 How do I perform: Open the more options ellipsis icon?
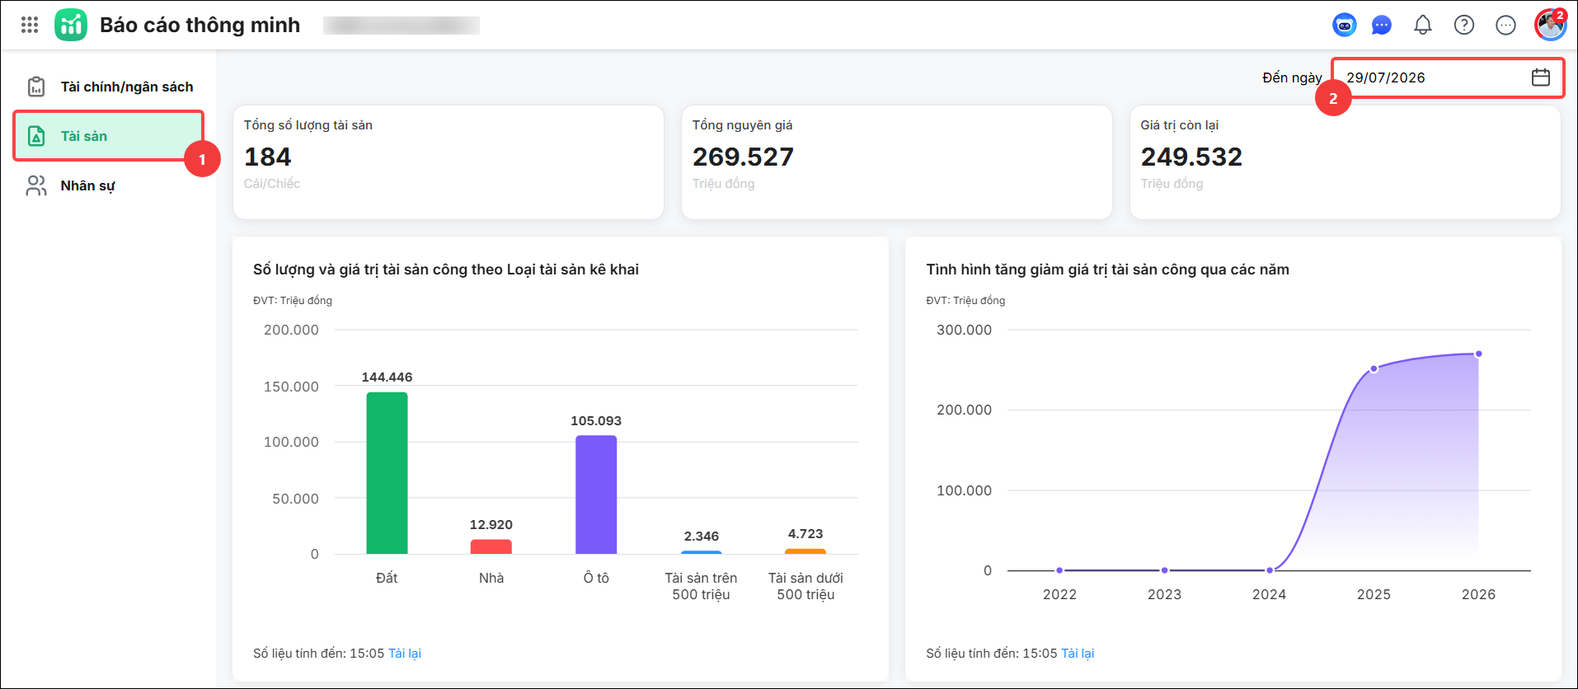tap(1505, 25)
